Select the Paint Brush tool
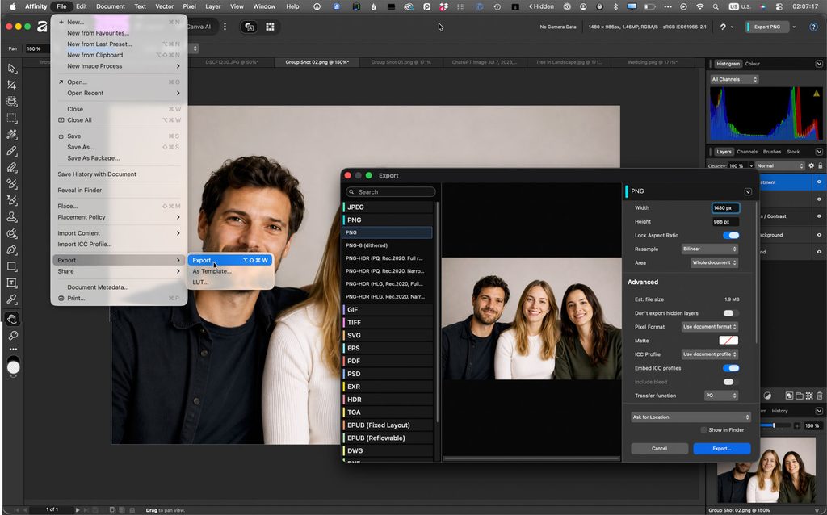This screenshot has width=827, height=515. pos(11,151)
